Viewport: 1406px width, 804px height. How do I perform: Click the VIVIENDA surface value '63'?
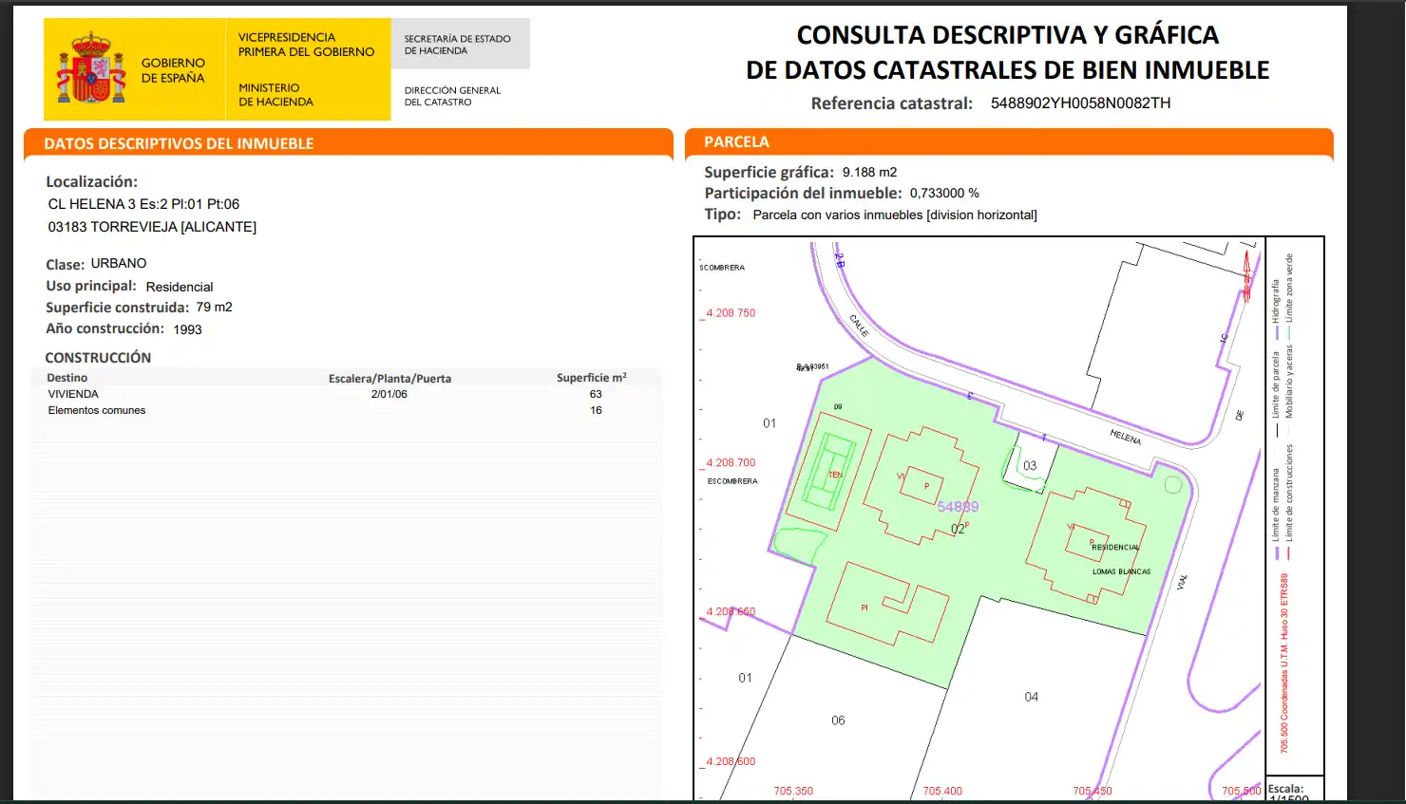tap(596, 394)
